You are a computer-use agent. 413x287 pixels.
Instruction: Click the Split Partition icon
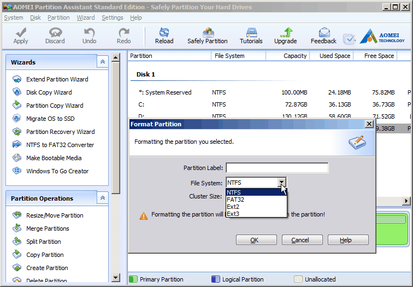(x=17, y=241)
